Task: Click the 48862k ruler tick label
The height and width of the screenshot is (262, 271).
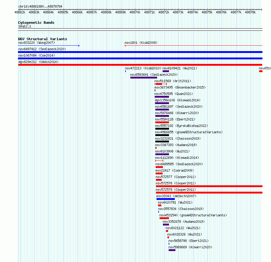Action: coord(20,12)
